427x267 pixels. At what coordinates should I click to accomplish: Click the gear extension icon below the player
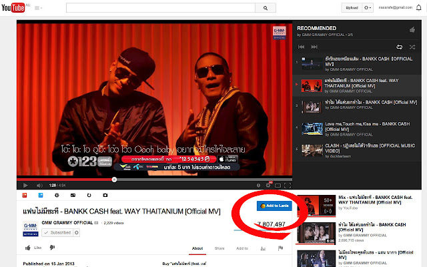tap(57, 195)
